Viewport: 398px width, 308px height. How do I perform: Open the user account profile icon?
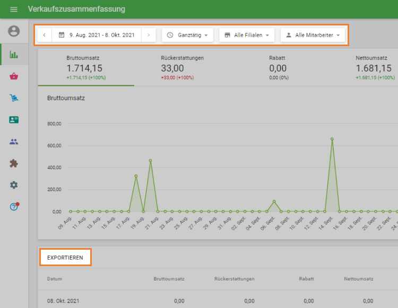(14, 31)
